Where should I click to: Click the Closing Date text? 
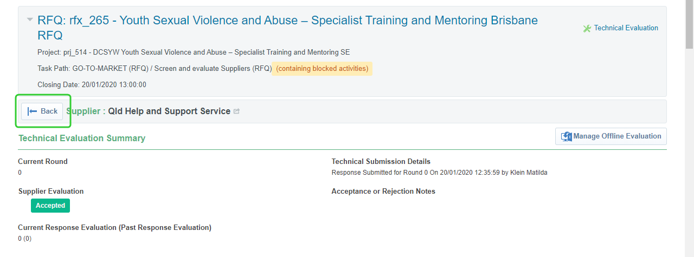tap(92, 85)
